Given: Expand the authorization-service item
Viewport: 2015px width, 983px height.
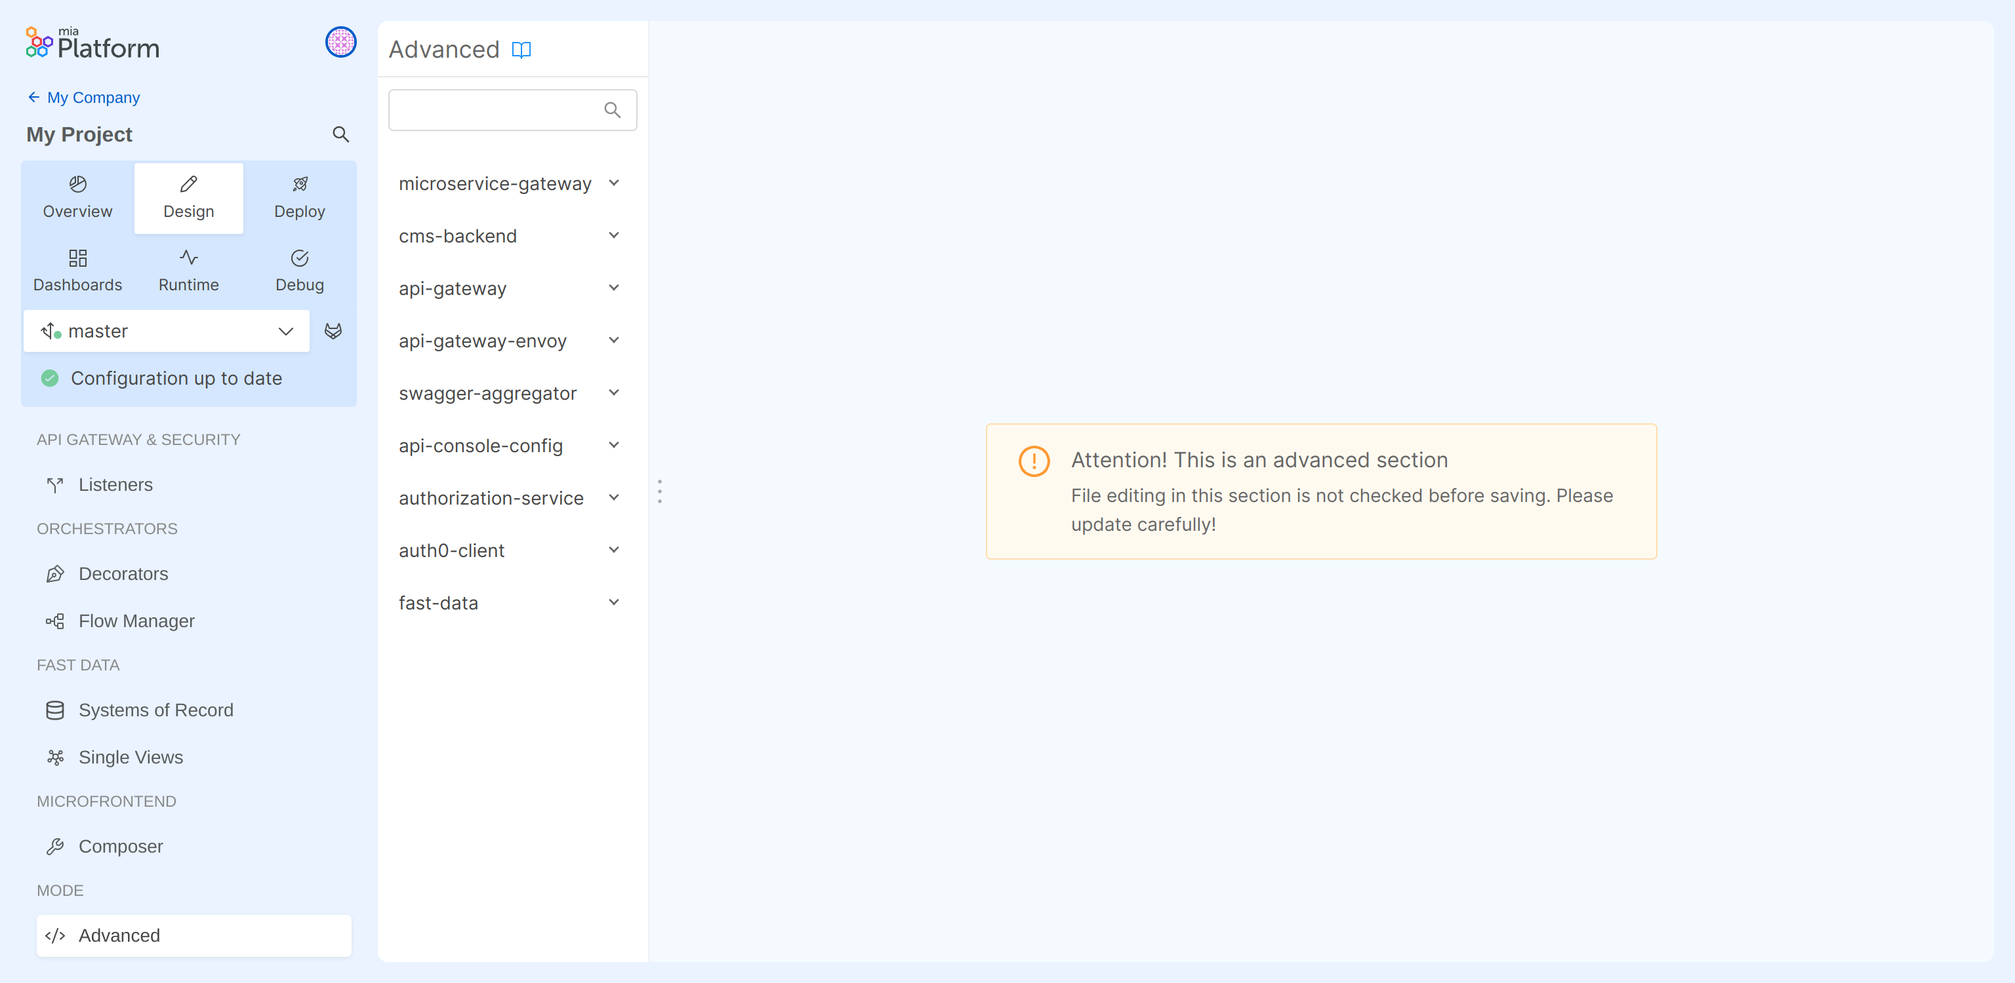Looking at the screenshot, I should pos(614,498).
